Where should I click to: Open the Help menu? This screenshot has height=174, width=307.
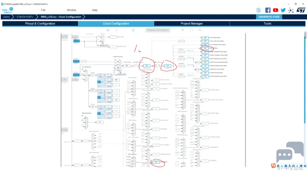[x=95, y=10]
